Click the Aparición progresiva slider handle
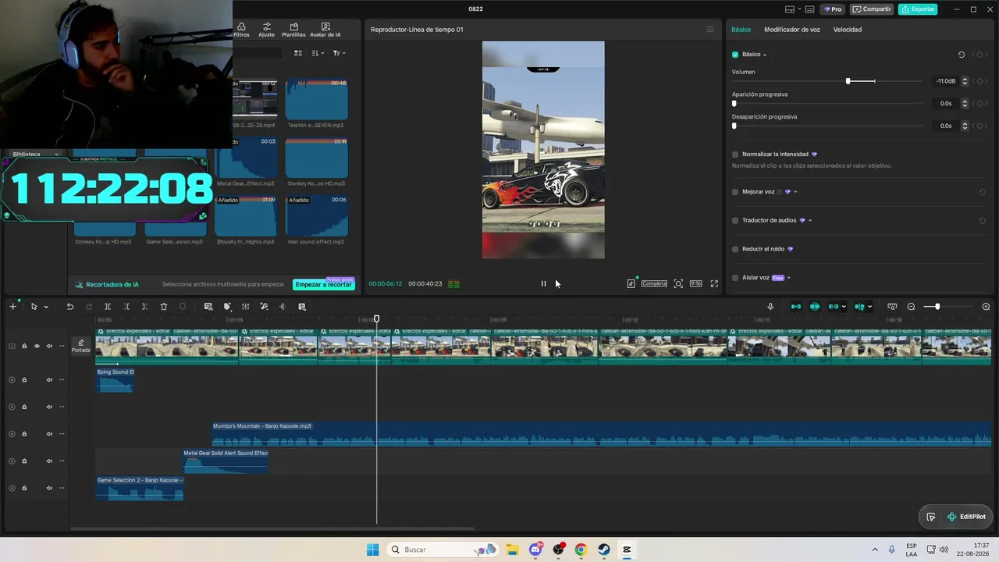The width and height of the screenshot is (999, 562). [734, 104]
